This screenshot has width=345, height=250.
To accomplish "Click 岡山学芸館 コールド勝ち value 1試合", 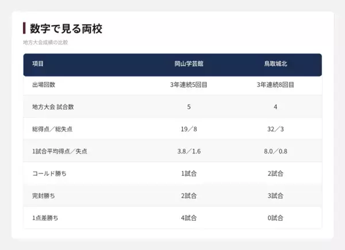I will tap(189, 174).
